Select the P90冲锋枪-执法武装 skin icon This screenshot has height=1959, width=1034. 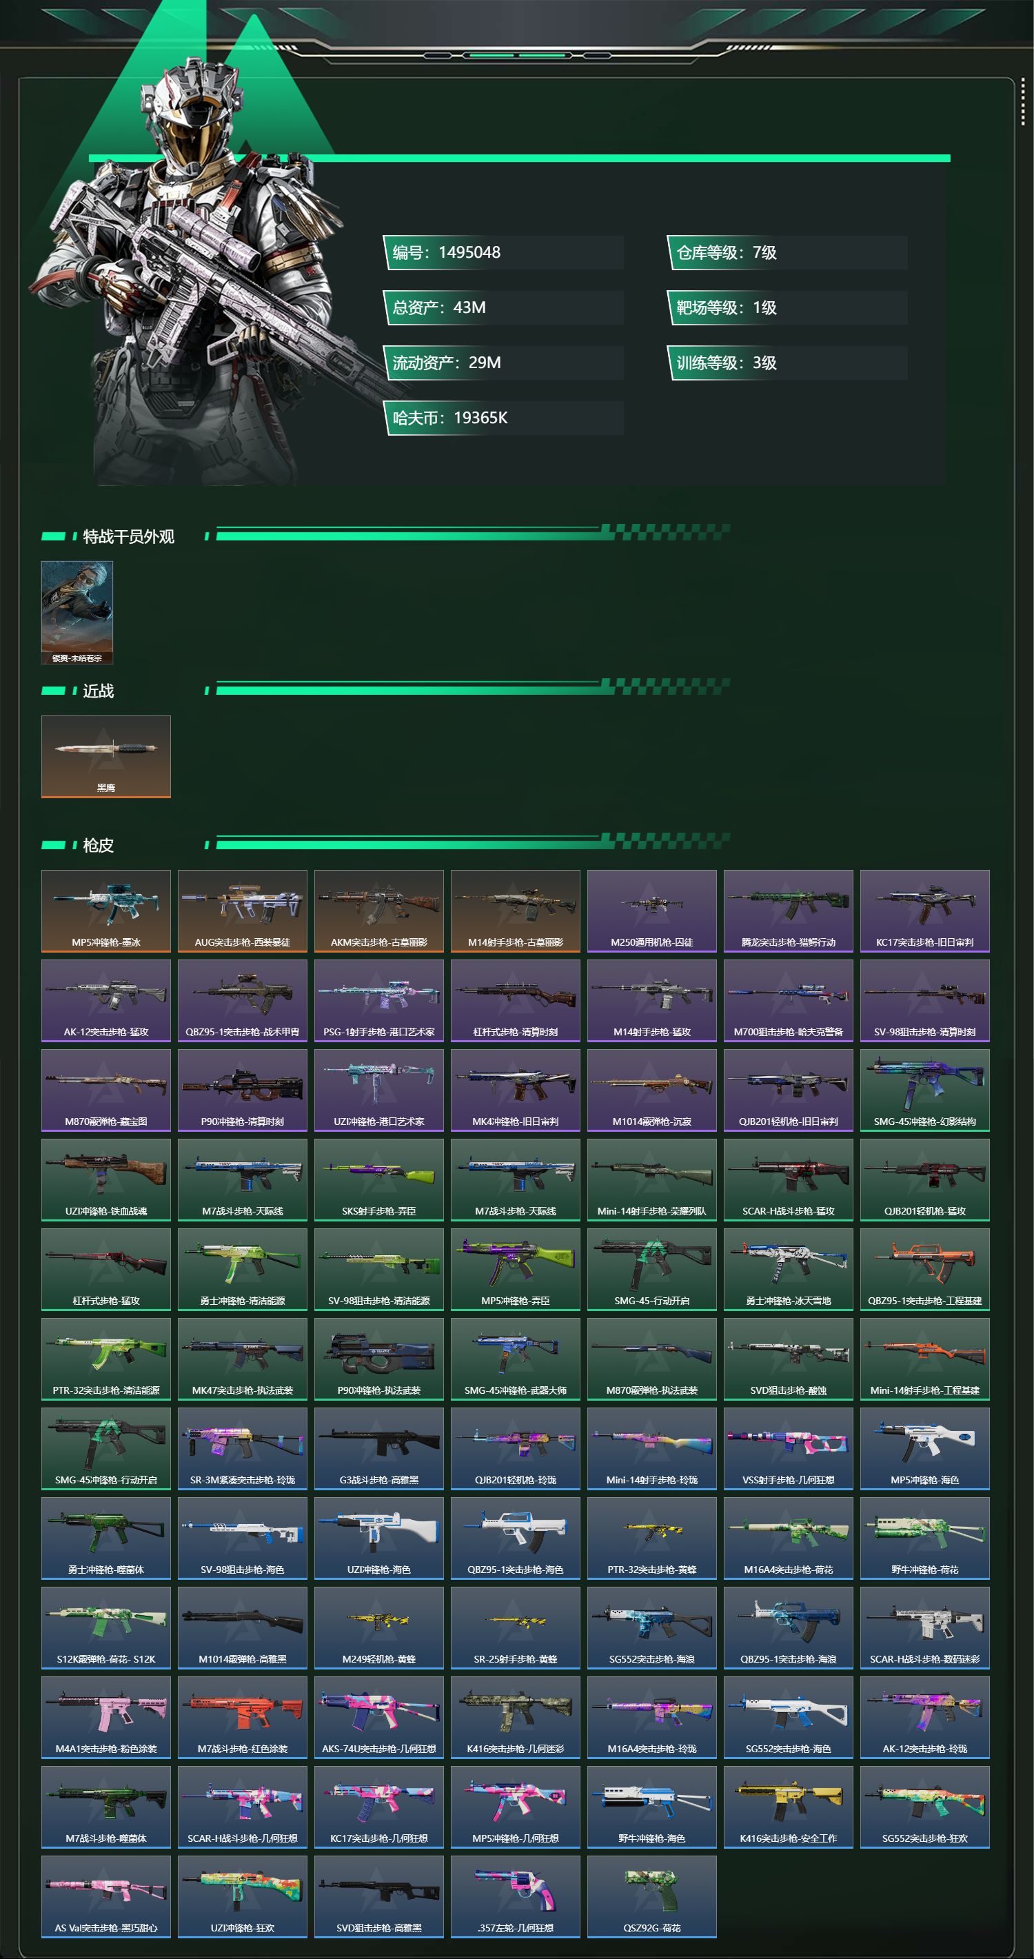tap(378, 1359)
